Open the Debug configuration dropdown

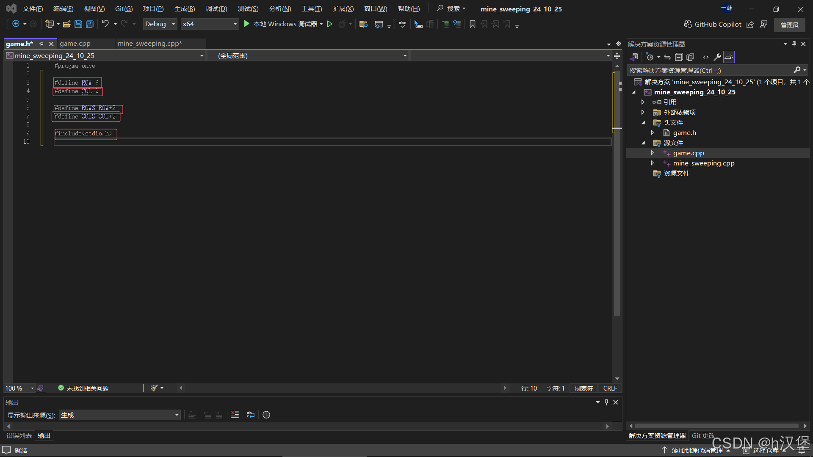point(160,24)
